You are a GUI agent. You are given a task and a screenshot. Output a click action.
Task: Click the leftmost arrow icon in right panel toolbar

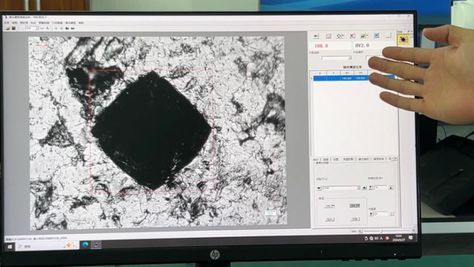316,36
